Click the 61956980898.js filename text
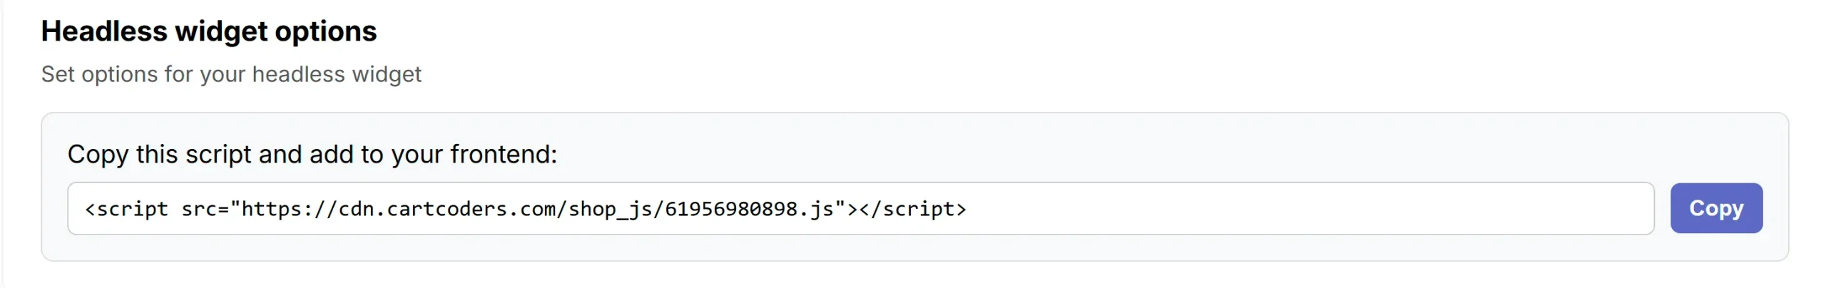 [x=749, y=209]
